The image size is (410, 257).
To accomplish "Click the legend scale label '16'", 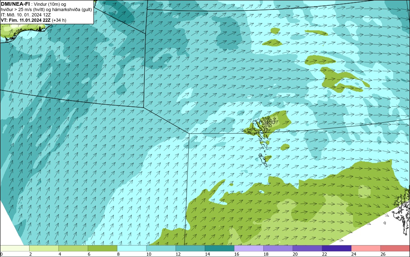I will [x=237, y=254].
